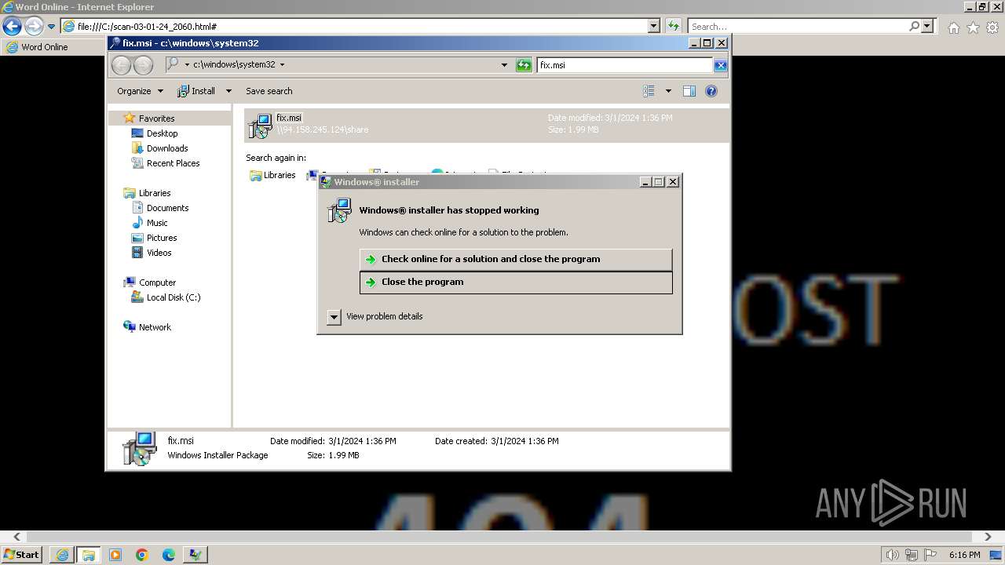
Task: Open the IE Favorites star icon
Action: tap(973, 27)
